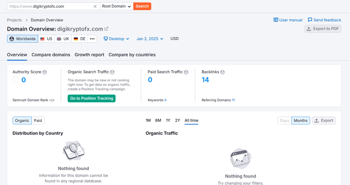Image resolution: width=350 pixels, height=185 pixels.
Task: Click the domain URL input field
Action: pyautogui.click(x=50, y=7)
